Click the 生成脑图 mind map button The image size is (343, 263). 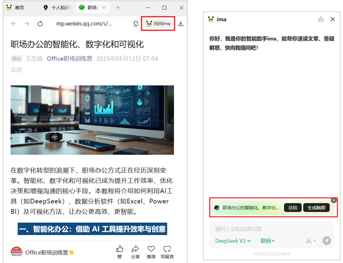click(316, 207)
